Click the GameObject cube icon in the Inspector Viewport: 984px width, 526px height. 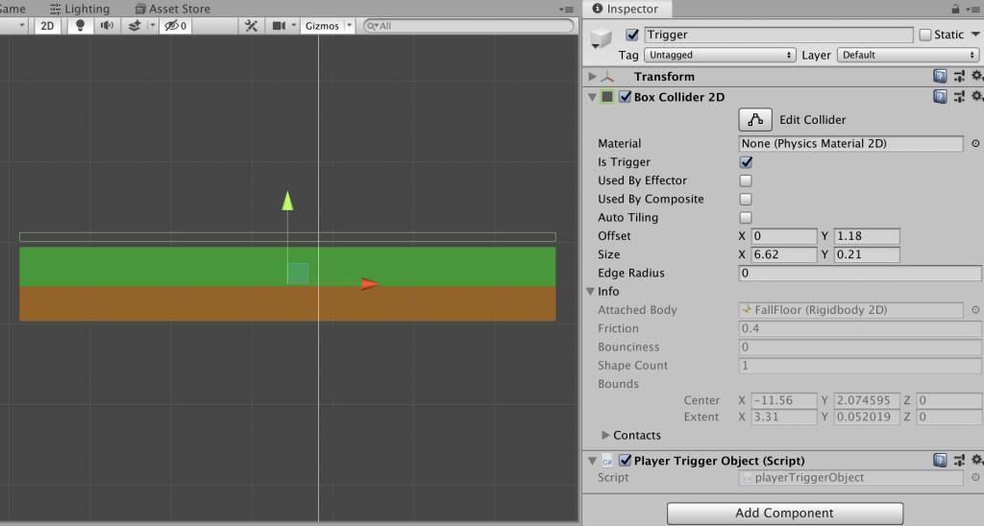click(x=602, y=39)
